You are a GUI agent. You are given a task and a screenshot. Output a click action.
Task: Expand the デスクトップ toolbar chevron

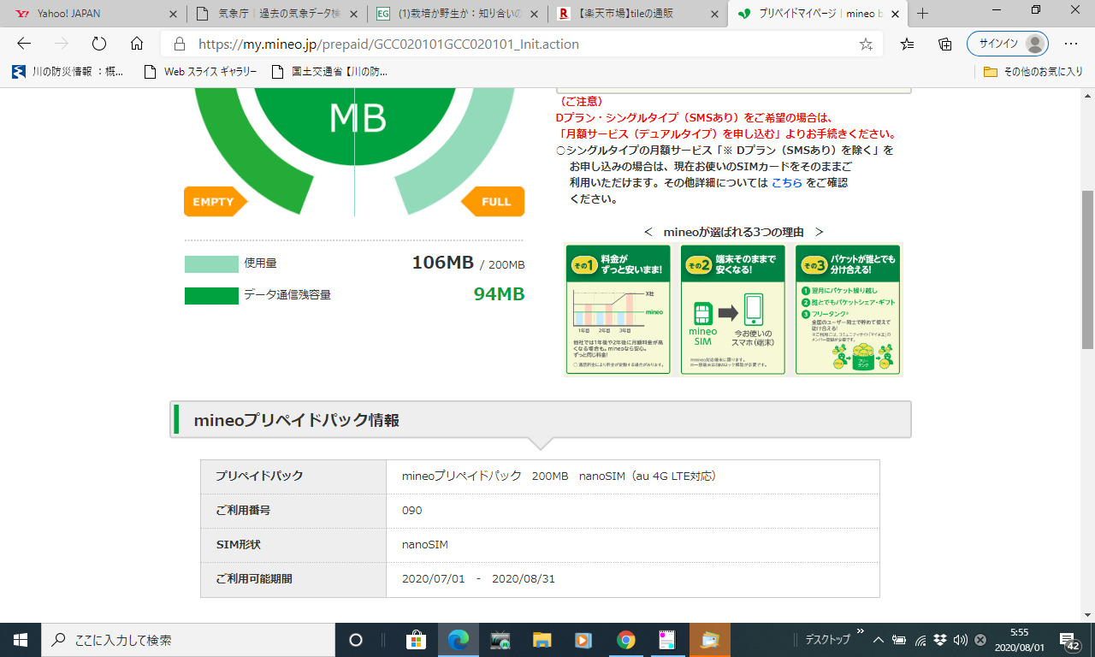[860, 632]
